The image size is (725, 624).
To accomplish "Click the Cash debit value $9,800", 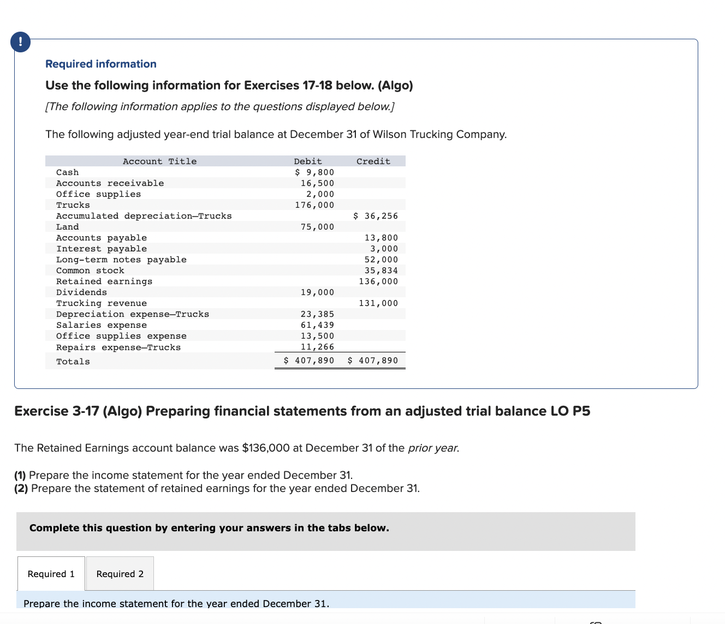I will [x=314, y=172].
